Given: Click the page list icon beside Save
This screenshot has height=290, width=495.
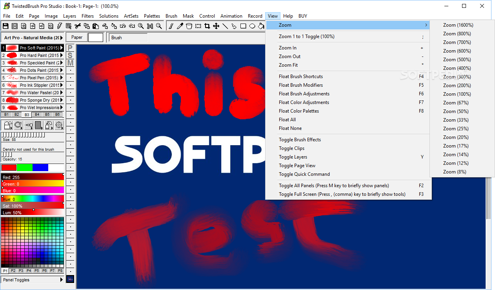Looking at the screenshot, I should [15, 26].
